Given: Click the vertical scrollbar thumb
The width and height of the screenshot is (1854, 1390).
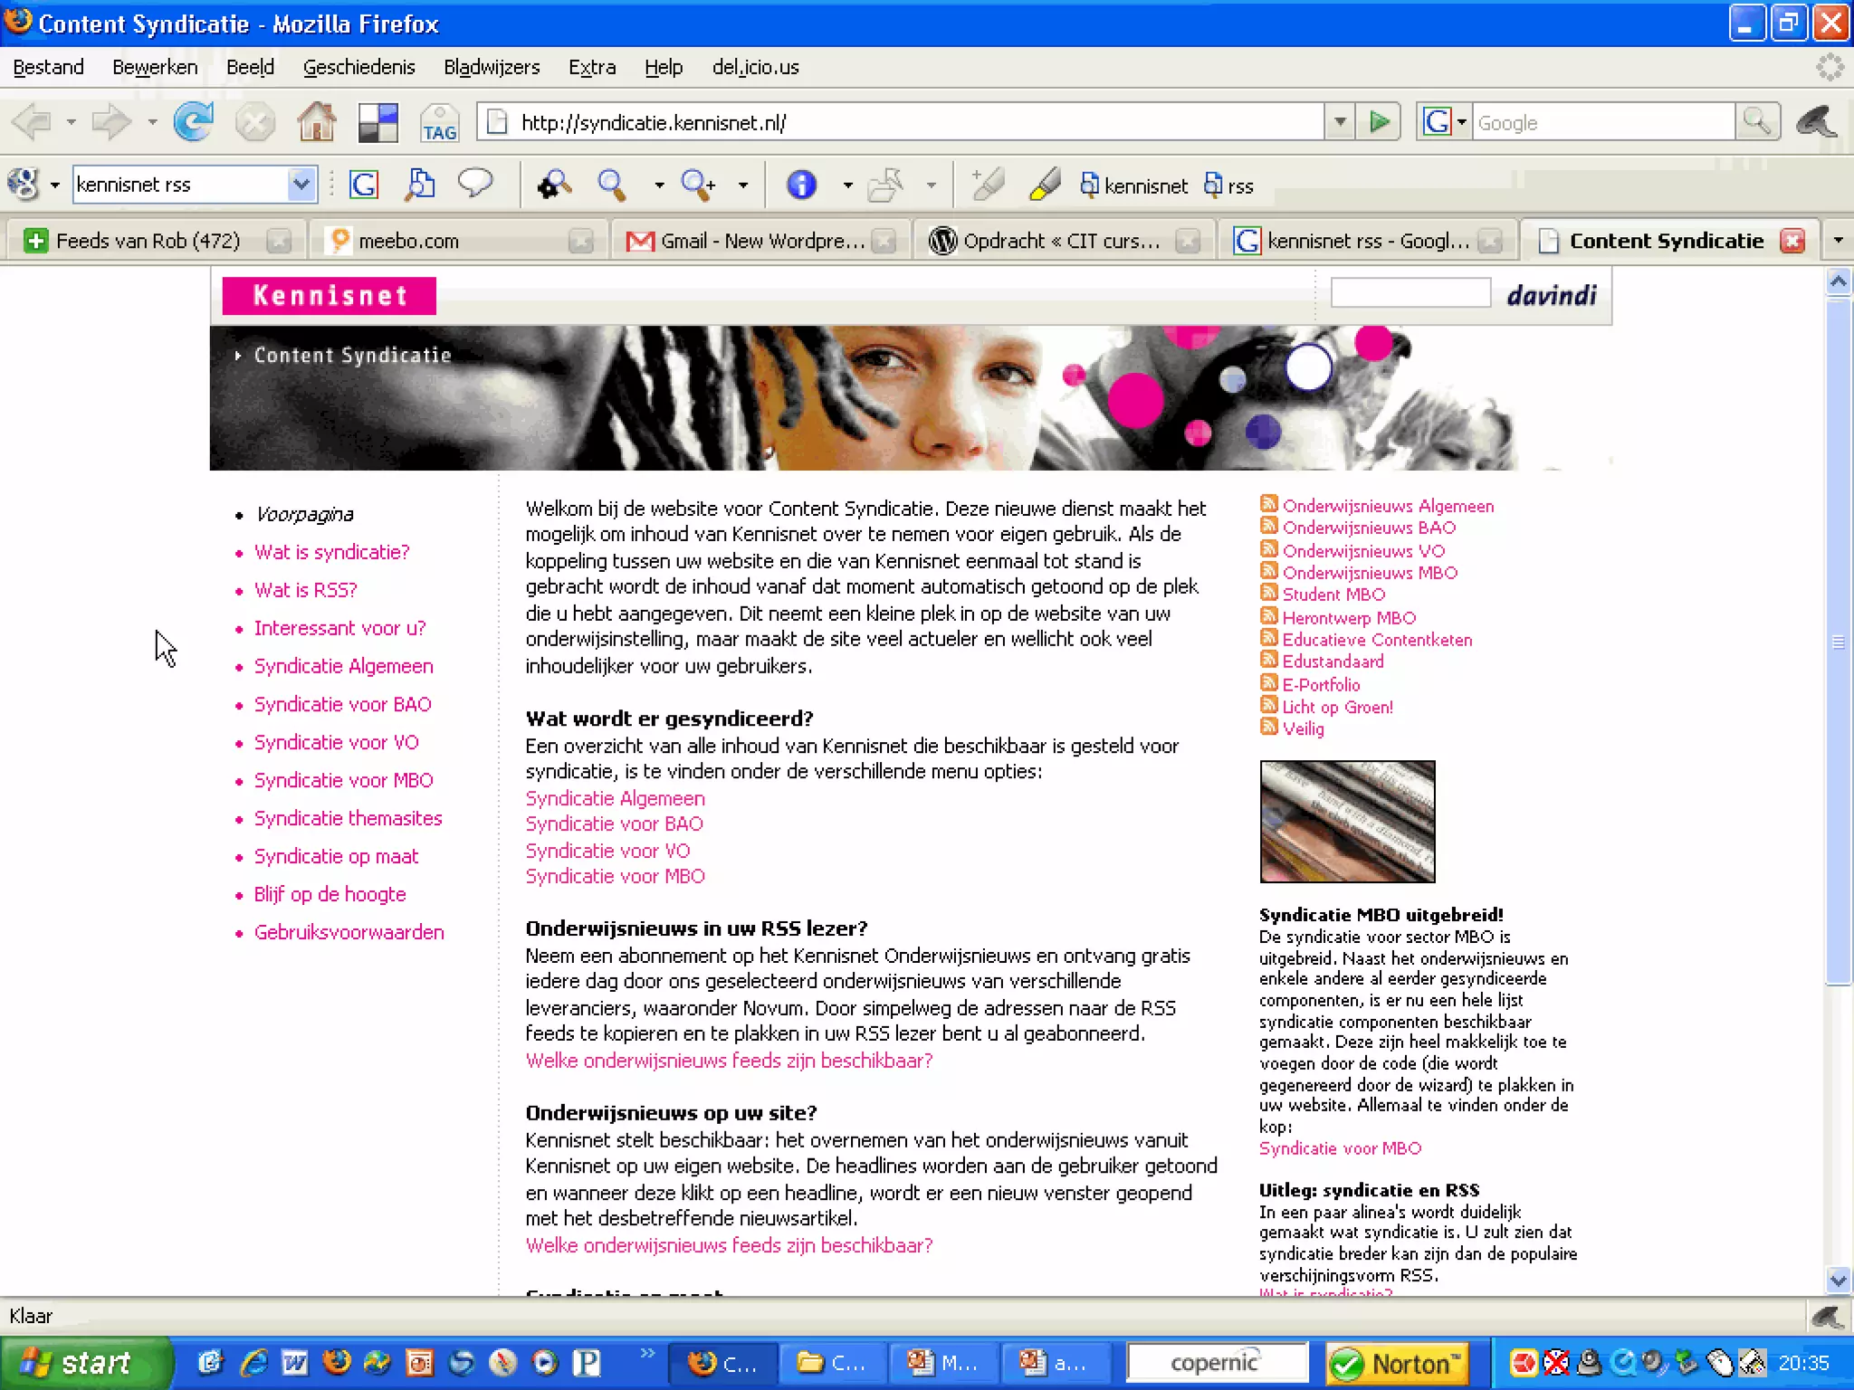Looking at the screenshot, I should point(1838,642).
